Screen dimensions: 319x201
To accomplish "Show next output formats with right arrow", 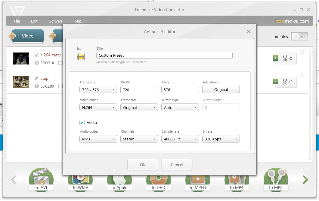I will click(305, 179).
